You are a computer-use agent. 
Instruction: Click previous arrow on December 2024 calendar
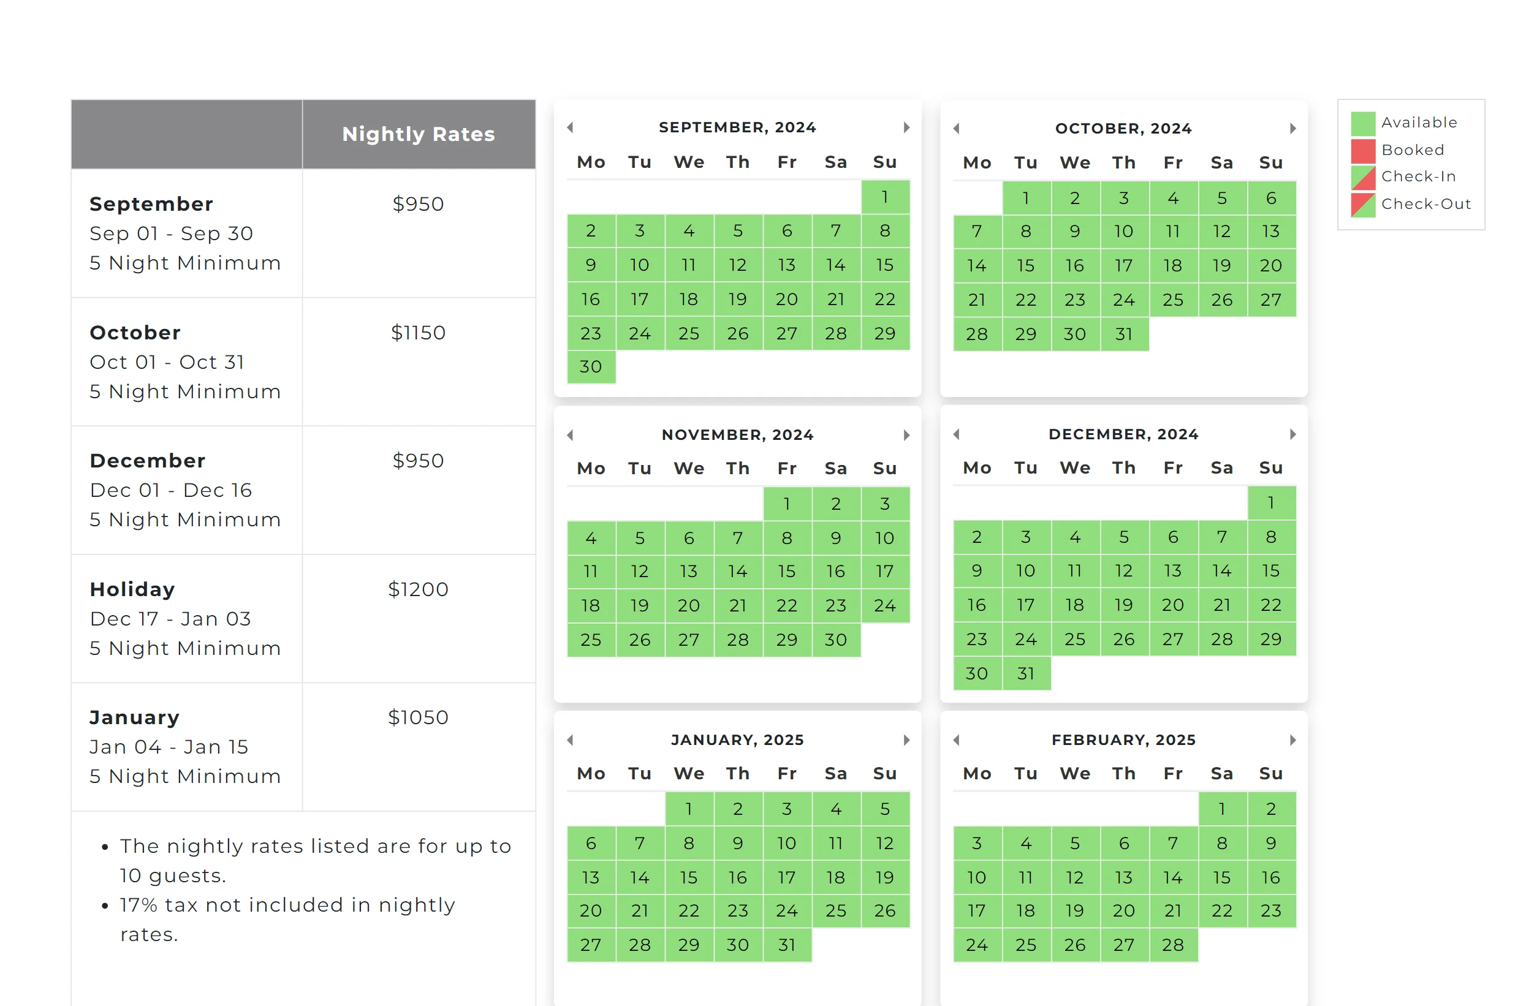click(x=957, y=434)
